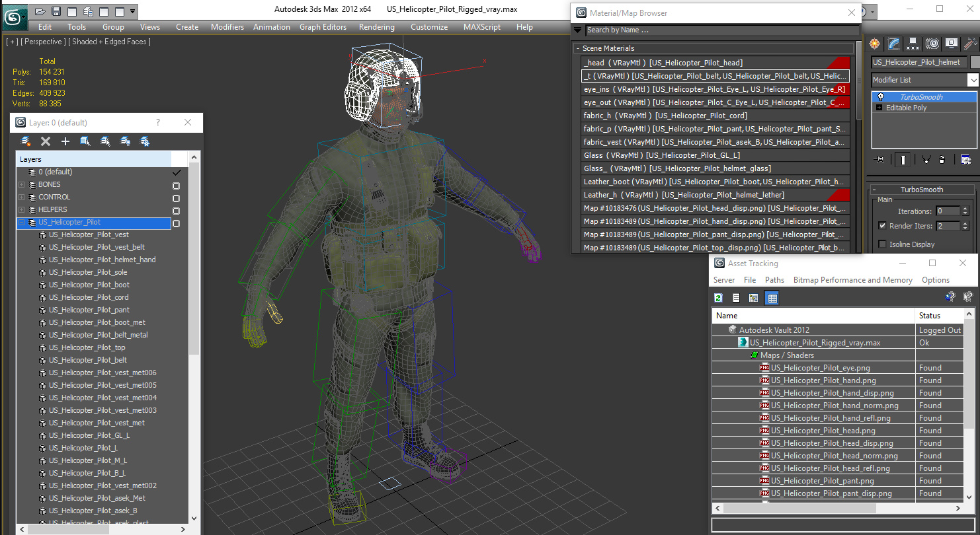Open the quick access toolbar dropdown arrow
This screenshot has width=980, height=535.
133,11
